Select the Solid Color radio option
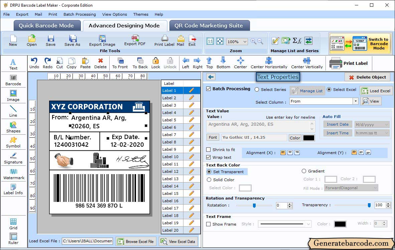This screenshot has height=250, width=395. point(209,180)
